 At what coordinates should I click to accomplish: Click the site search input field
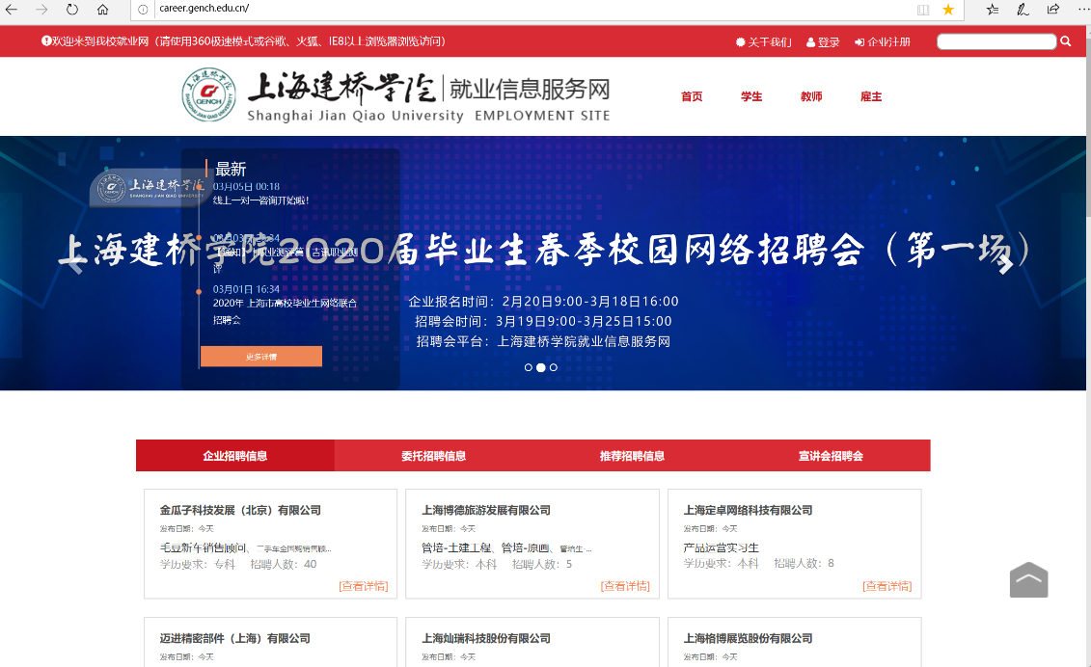pyautogui.click(x=996, y=41)
